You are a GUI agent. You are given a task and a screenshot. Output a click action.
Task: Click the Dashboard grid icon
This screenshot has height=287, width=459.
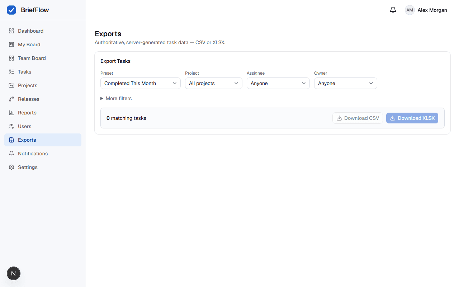11,31
